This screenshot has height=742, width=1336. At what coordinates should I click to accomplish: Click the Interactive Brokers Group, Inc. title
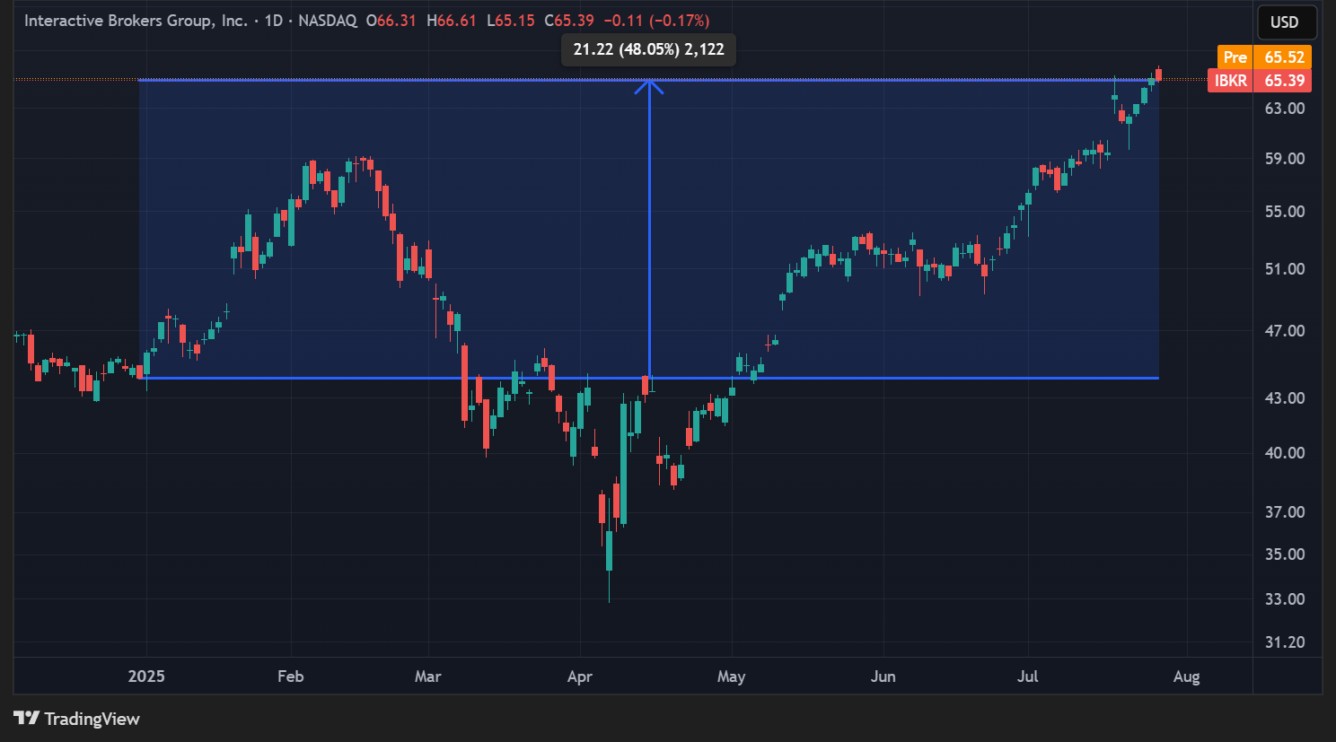coord(135,21)
